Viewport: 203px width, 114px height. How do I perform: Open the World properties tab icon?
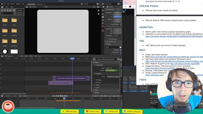tap(103, 26)
